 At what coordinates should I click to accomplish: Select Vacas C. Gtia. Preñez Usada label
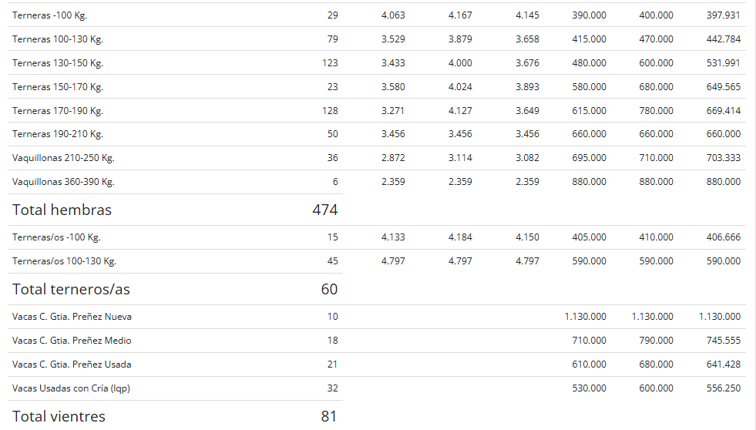(x=72, y=364)
